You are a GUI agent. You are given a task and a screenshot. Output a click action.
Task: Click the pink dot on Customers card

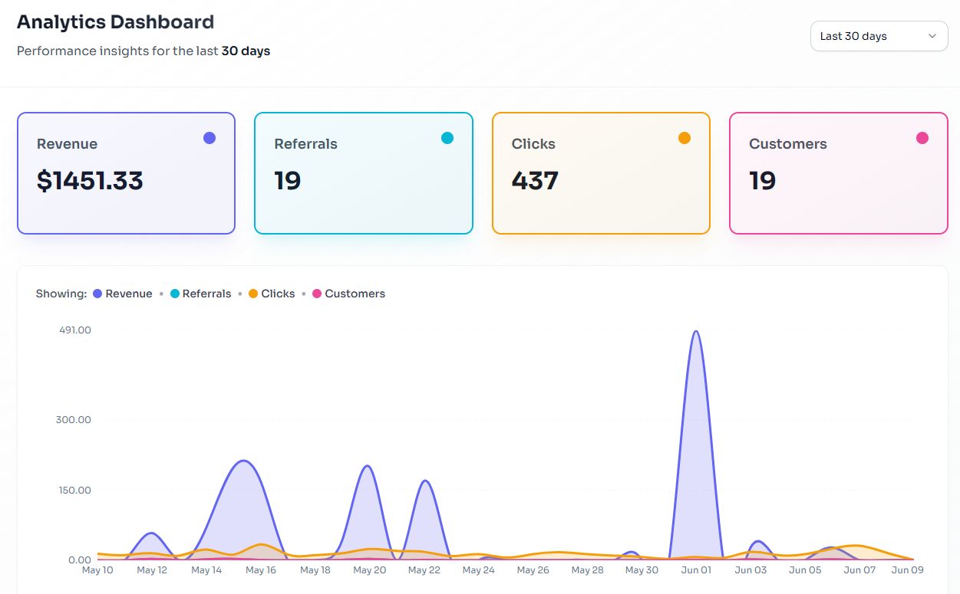pos(922,138)
